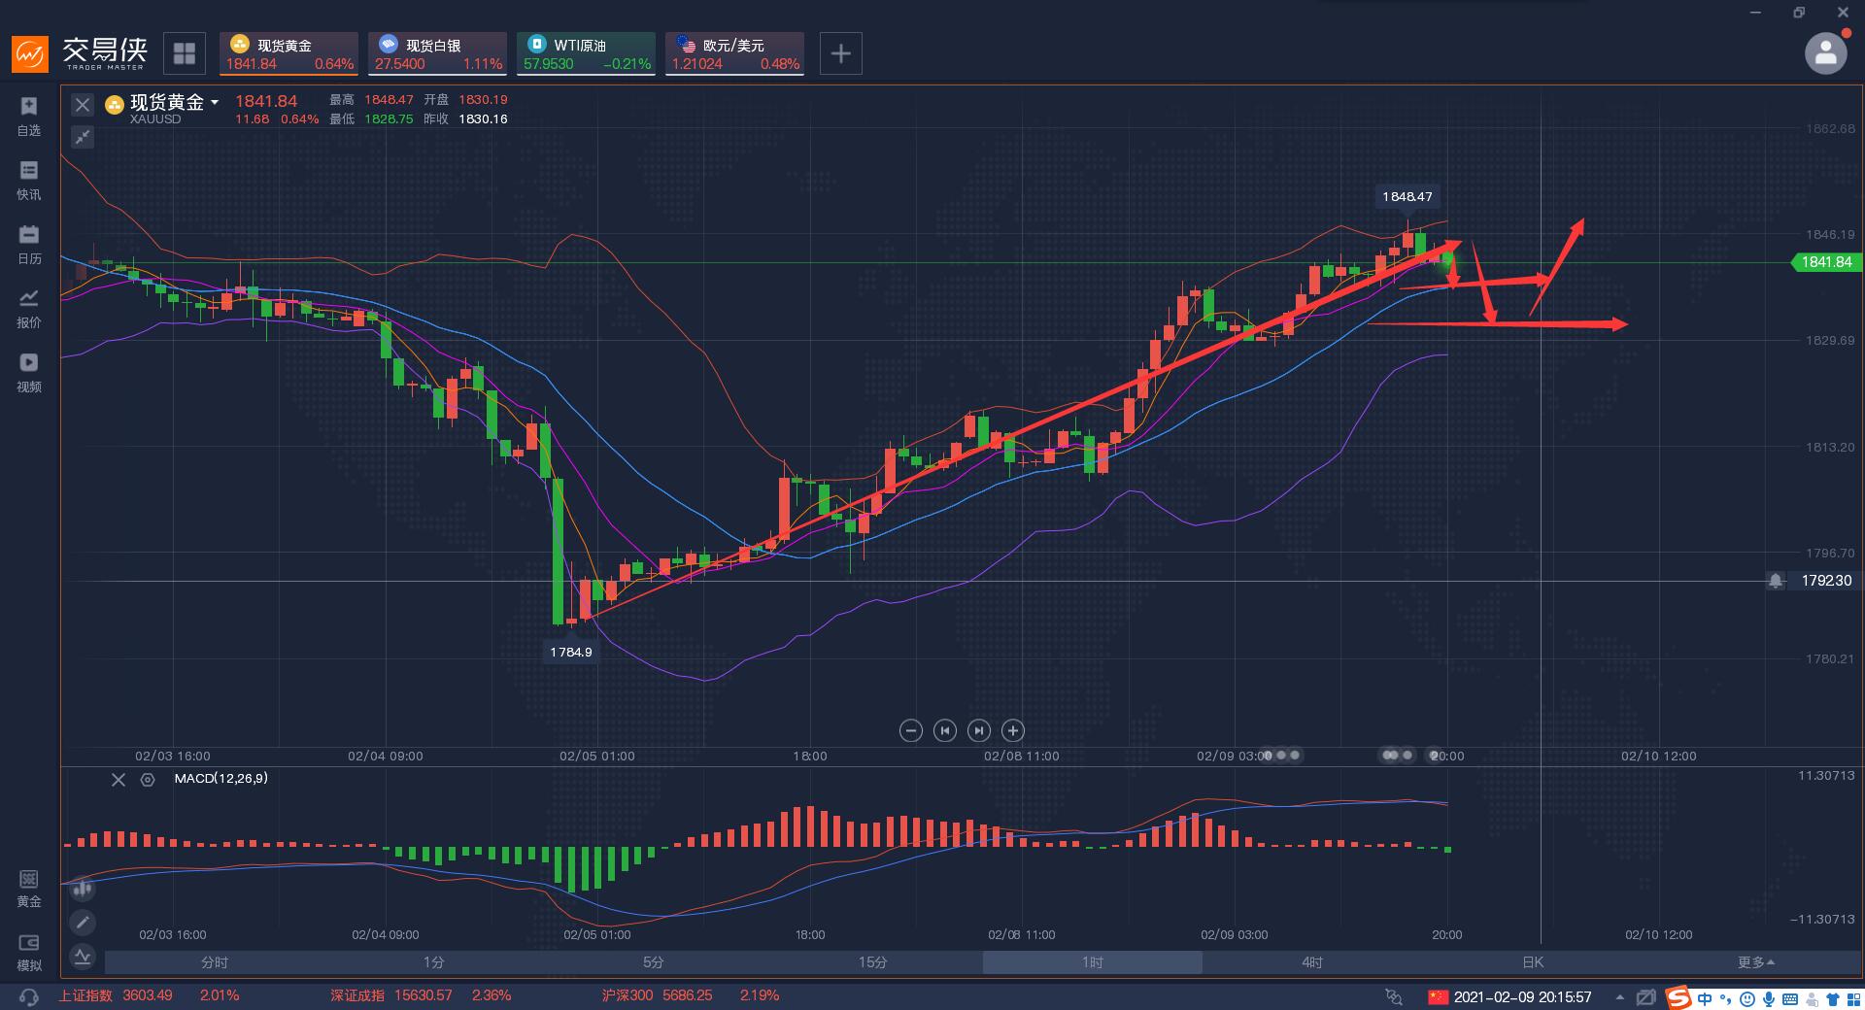Open the 黄金 SGE sidebar icon
1865x1010 pixels.
(x=29, y=888)
